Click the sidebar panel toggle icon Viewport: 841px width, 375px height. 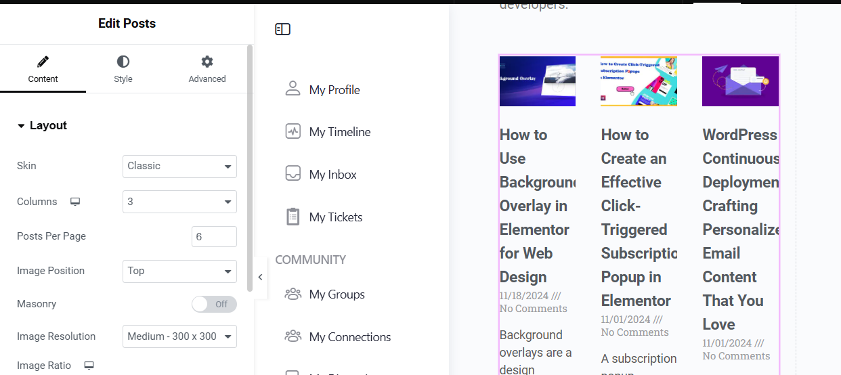(x=282, y=29)
